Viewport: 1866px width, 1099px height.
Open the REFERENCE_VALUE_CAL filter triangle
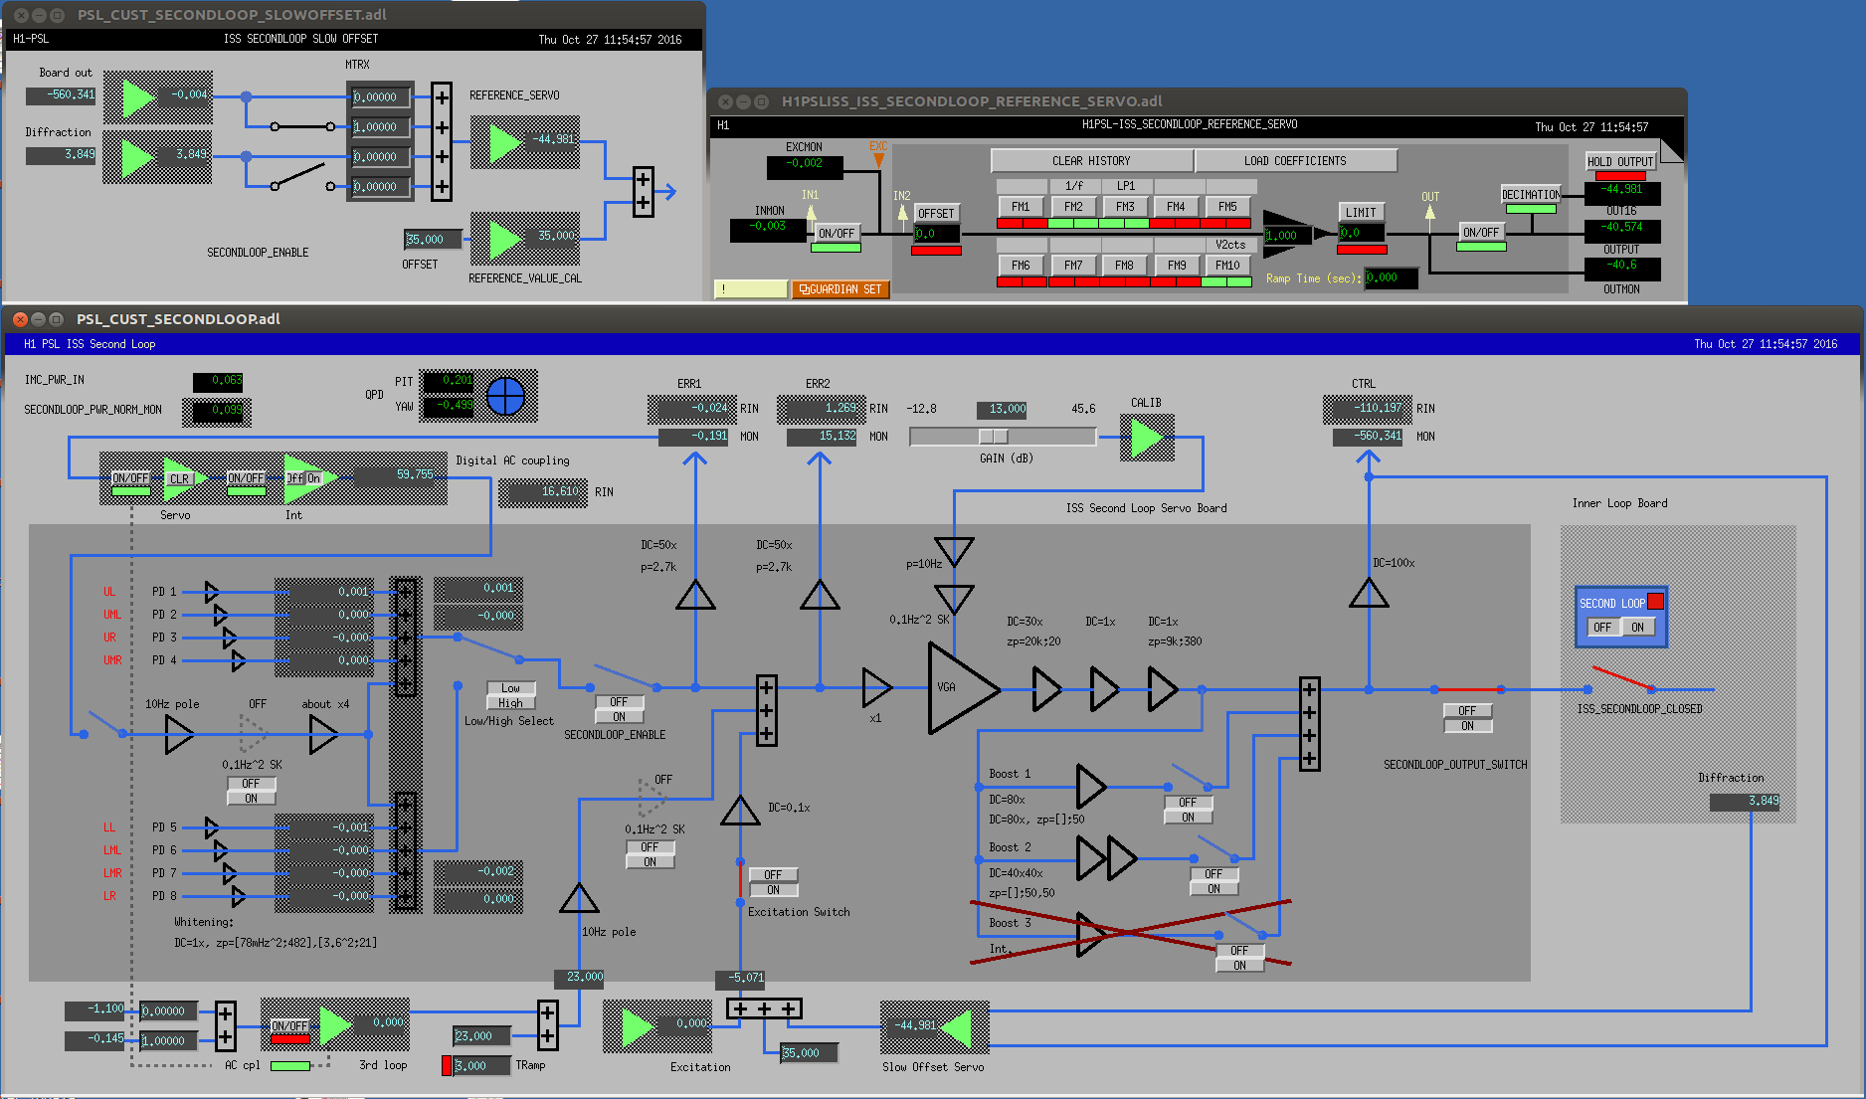[505, 239]
